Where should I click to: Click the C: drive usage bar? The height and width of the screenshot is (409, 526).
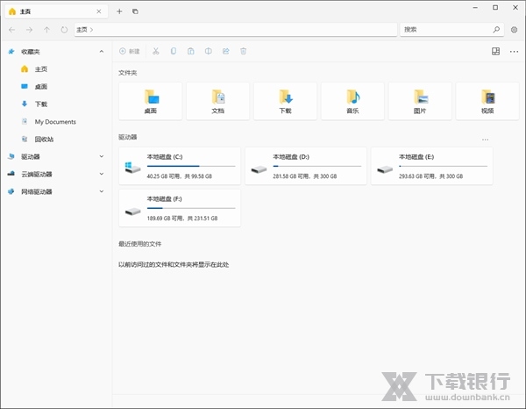pos(191,166)
